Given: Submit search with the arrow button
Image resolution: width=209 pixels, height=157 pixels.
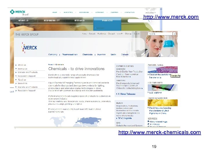Looking at the screenshot, I should tap(174, 34).
